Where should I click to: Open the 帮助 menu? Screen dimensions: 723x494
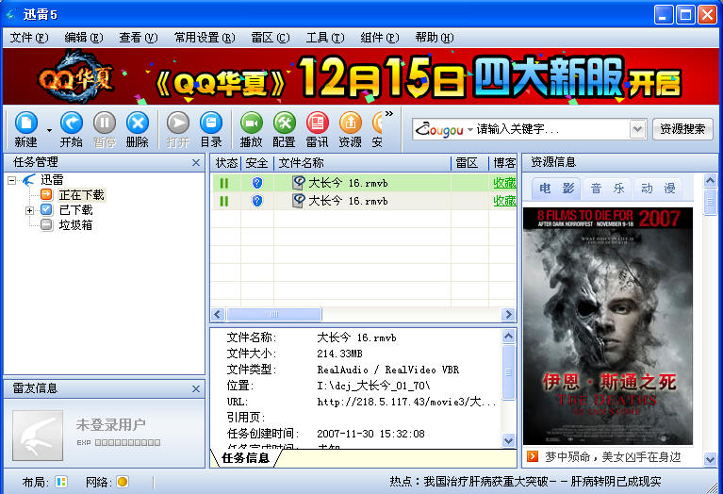(435, 38)
